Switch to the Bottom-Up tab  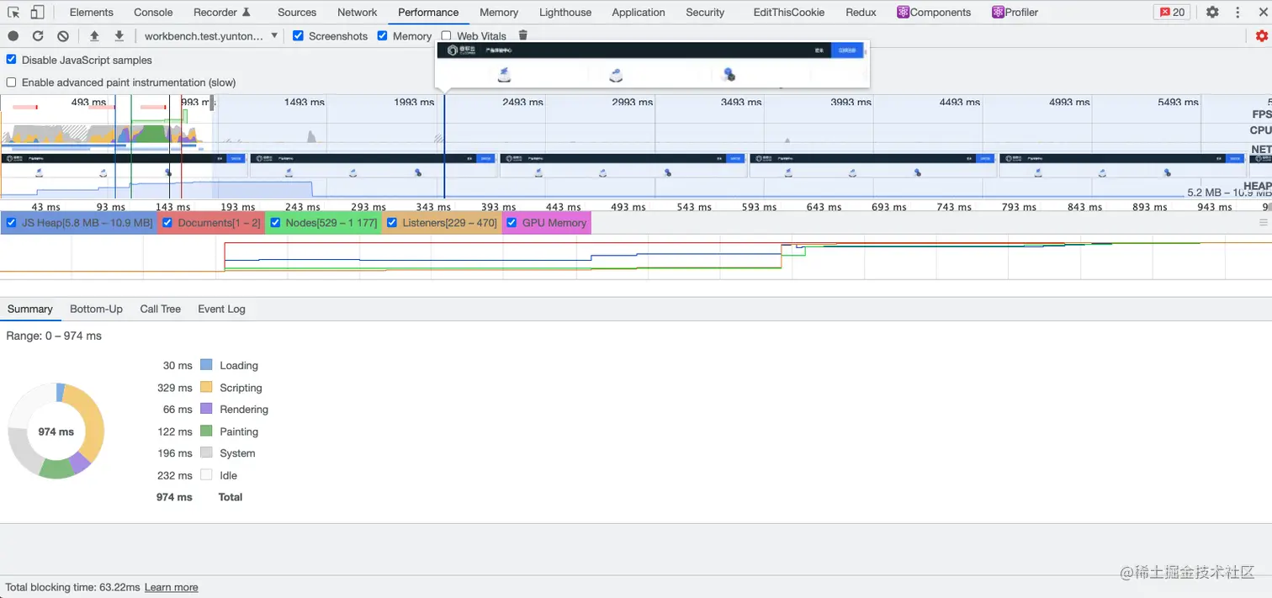pyautogui.click(x=96, y=309)
